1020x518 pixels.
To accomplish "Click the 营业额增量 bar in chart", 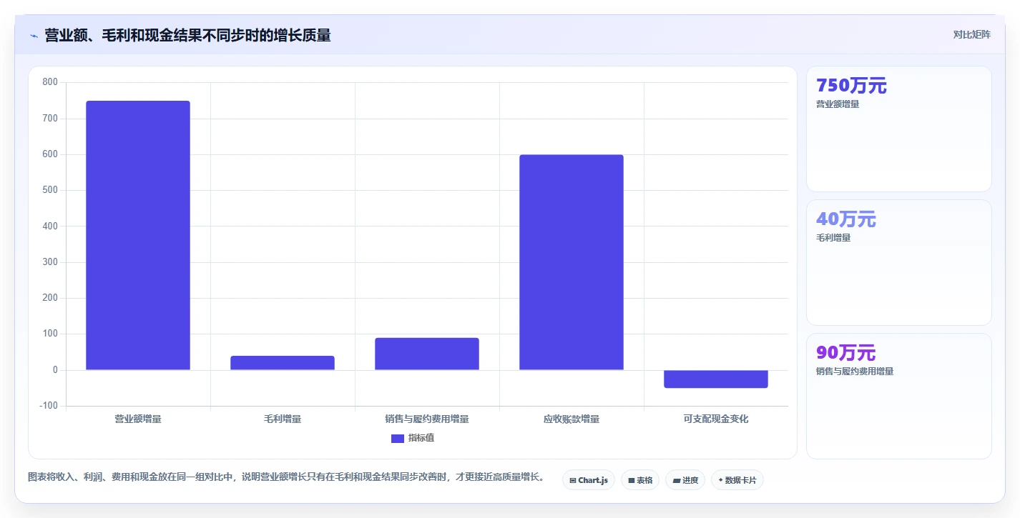I will click(x=138, y=235).
